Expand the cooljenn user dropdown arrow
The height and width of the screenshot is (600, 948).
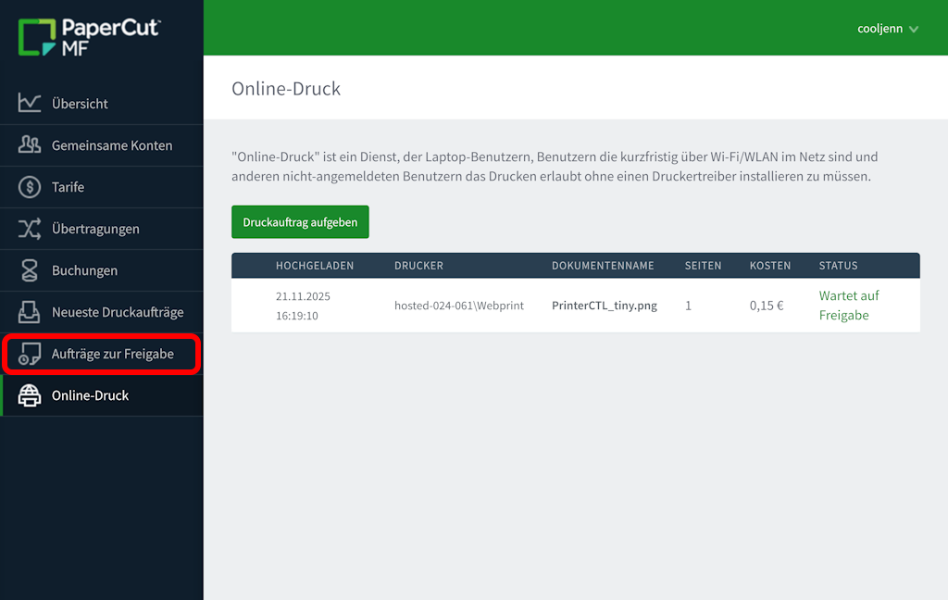click(914, 30)
